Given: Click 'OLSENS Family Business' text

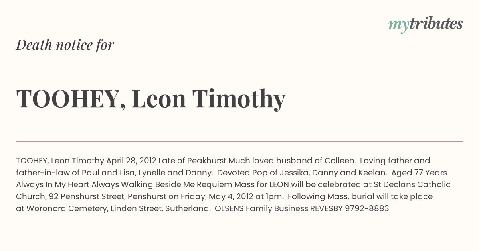Looking at the screenshot, I should pos(261,208).
